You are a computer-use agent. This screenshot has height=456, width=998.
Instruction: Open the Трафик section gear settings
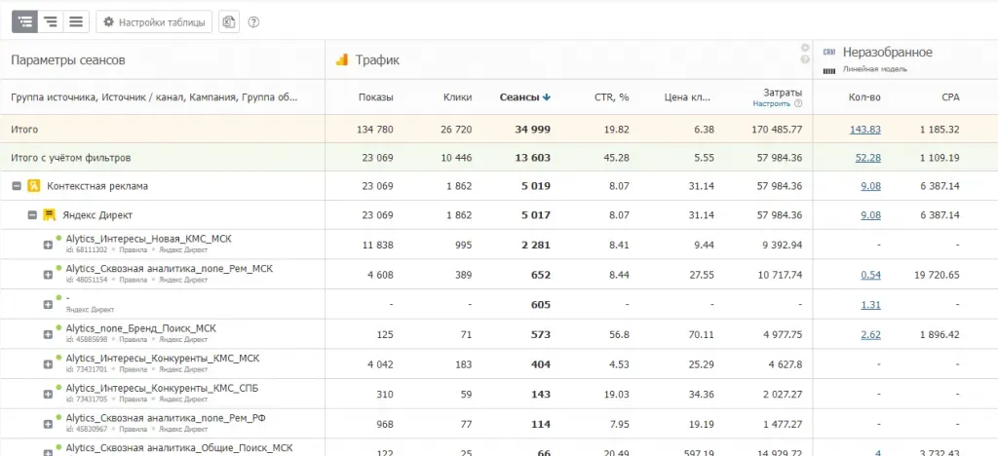805,48
